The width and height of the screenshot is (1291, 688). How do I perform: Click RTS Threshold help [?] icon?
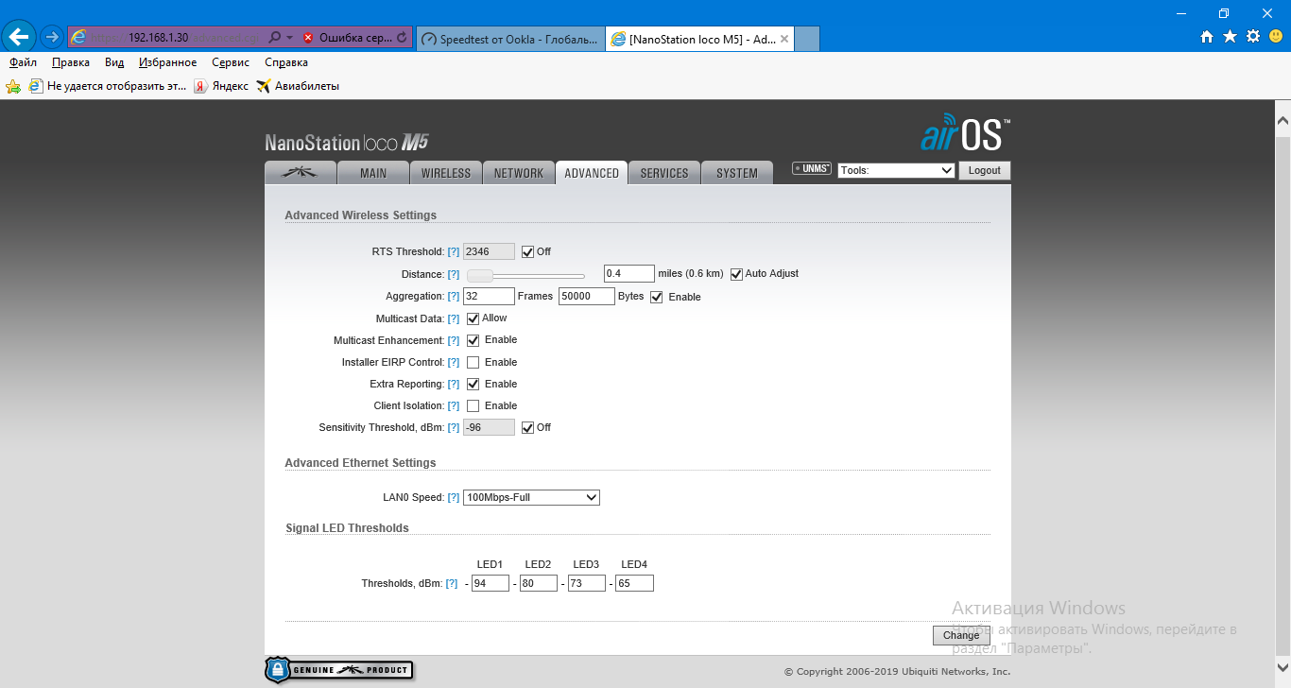454,252
